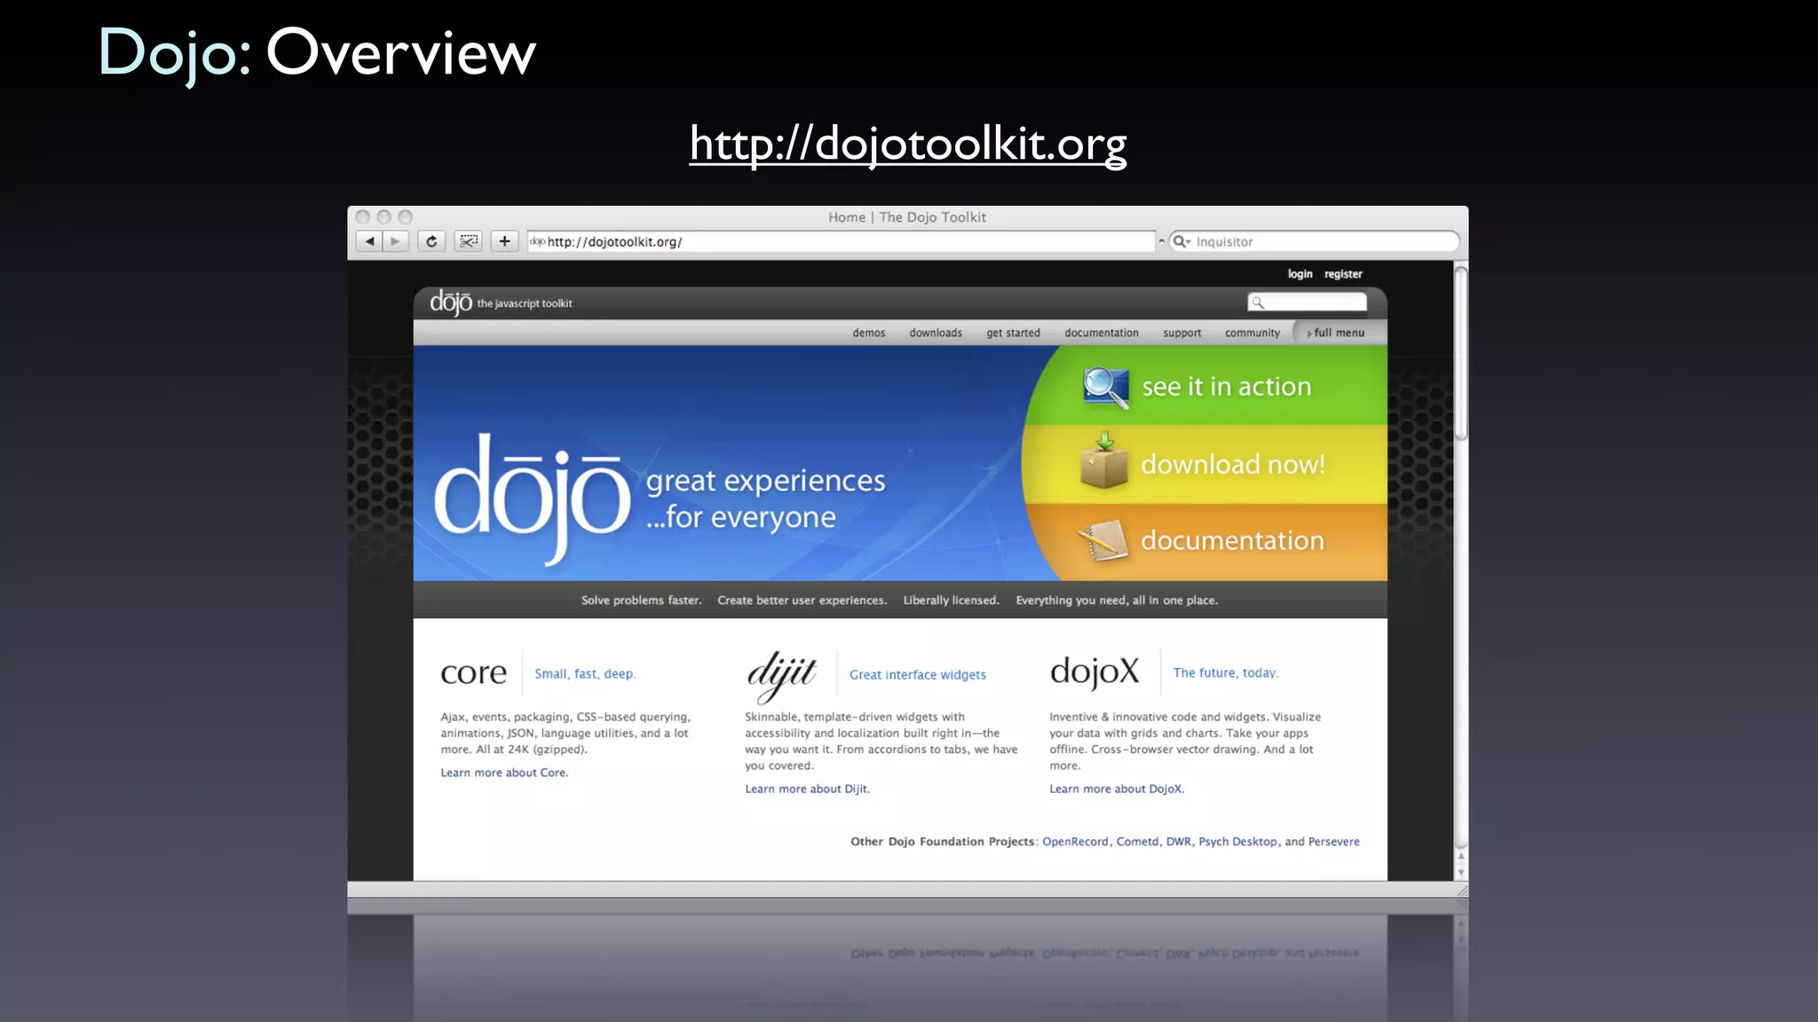Click the magnifier icon in Inquisitor search
1818x1022 pixels.
tap(1181, 241)
